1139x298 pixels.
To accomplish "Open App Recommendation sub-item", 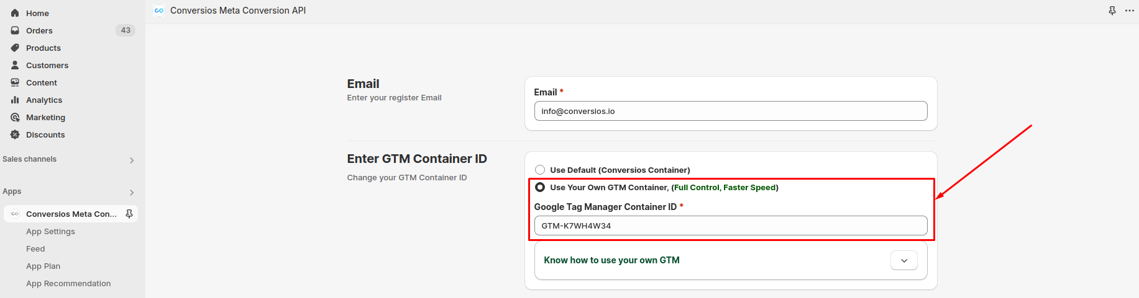I will [68, 283].
